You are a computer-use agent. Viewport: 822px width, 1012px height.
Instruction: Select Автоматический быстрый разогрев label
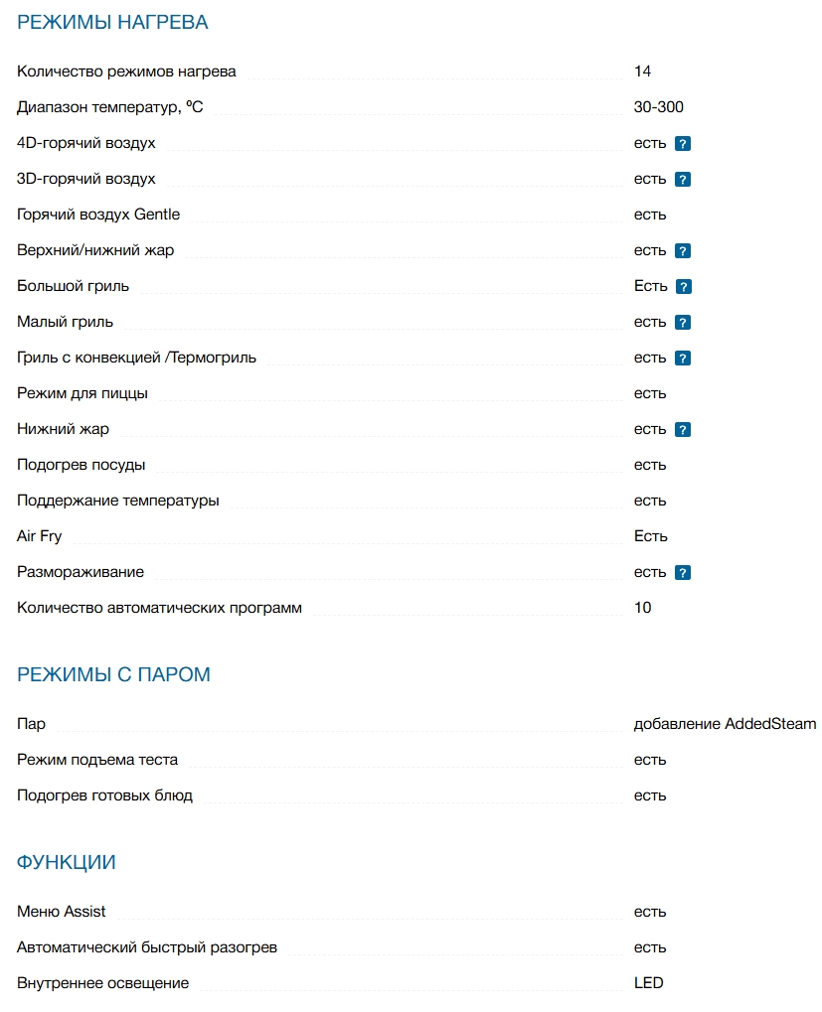pyautogui.click(x=147, y=947)
